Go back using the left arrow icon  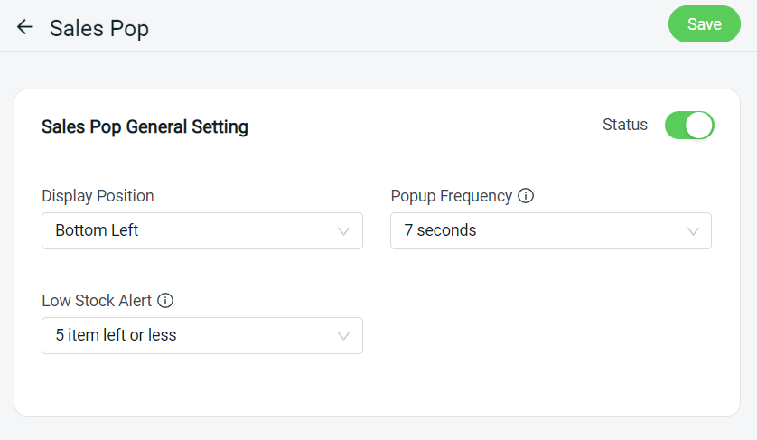pos(24,27)
